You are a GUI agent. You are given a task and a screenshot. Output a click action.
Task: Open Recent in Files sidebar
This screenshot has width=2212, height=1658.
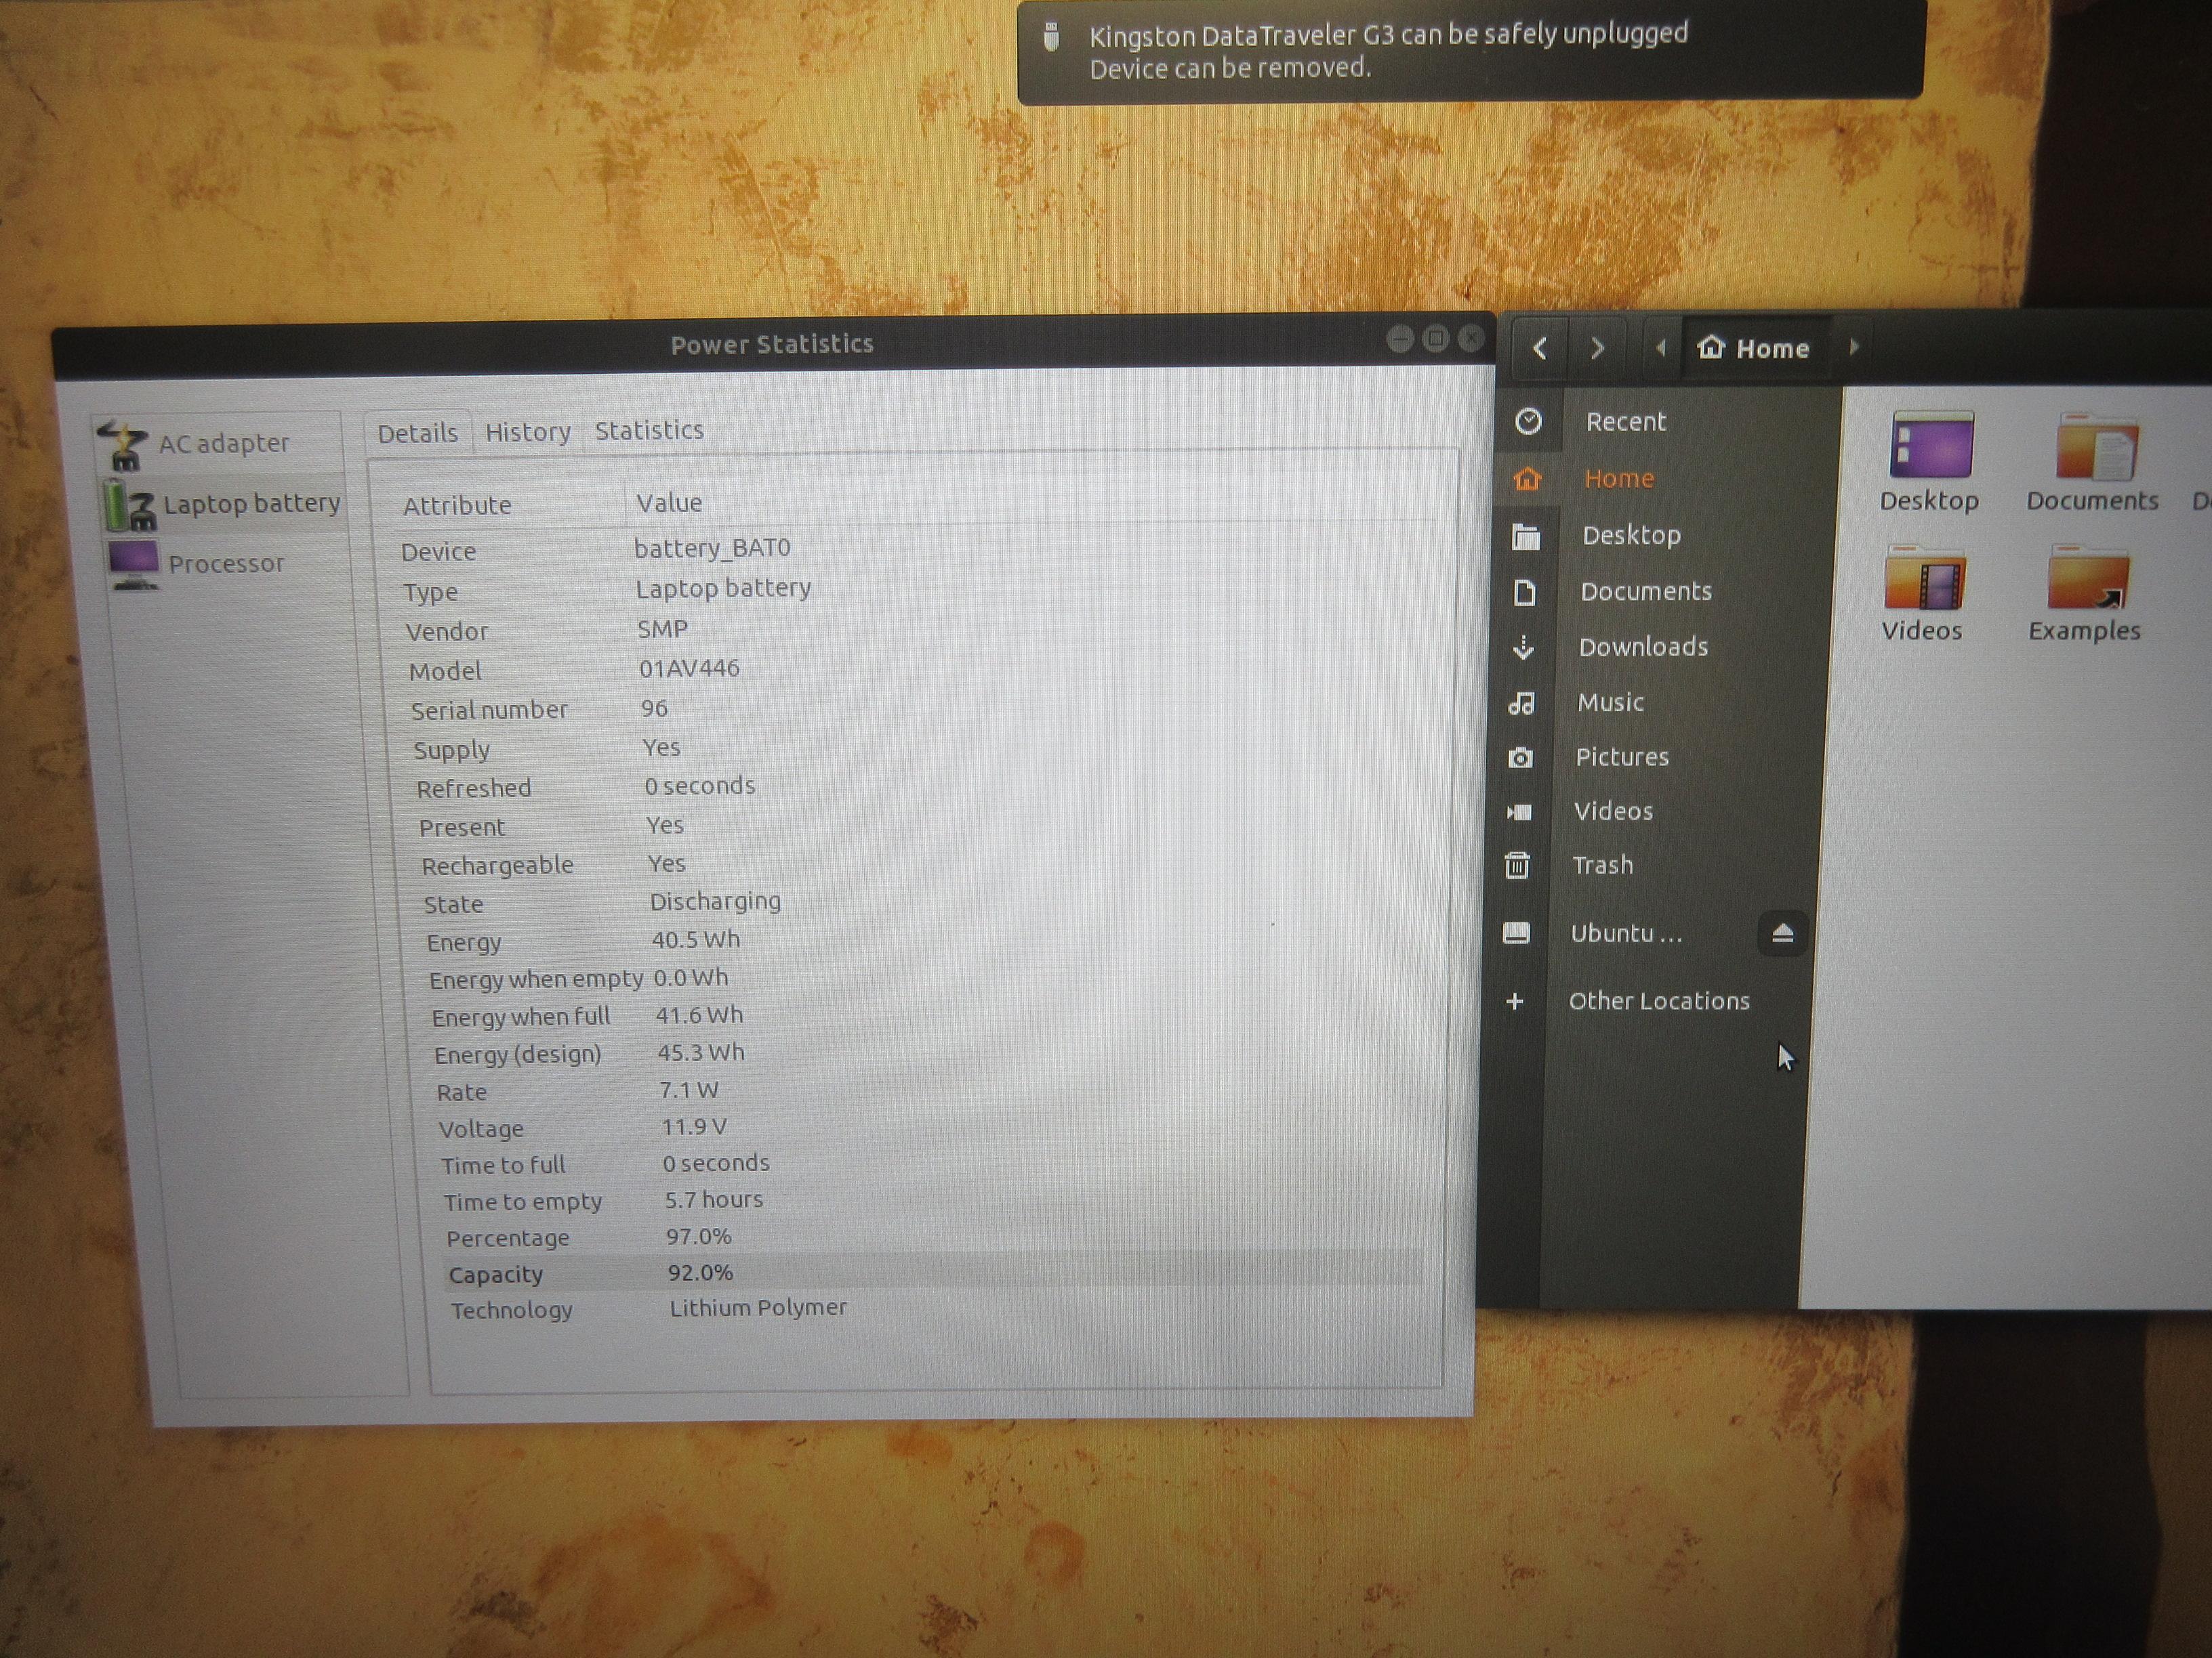click(1670, 422)
